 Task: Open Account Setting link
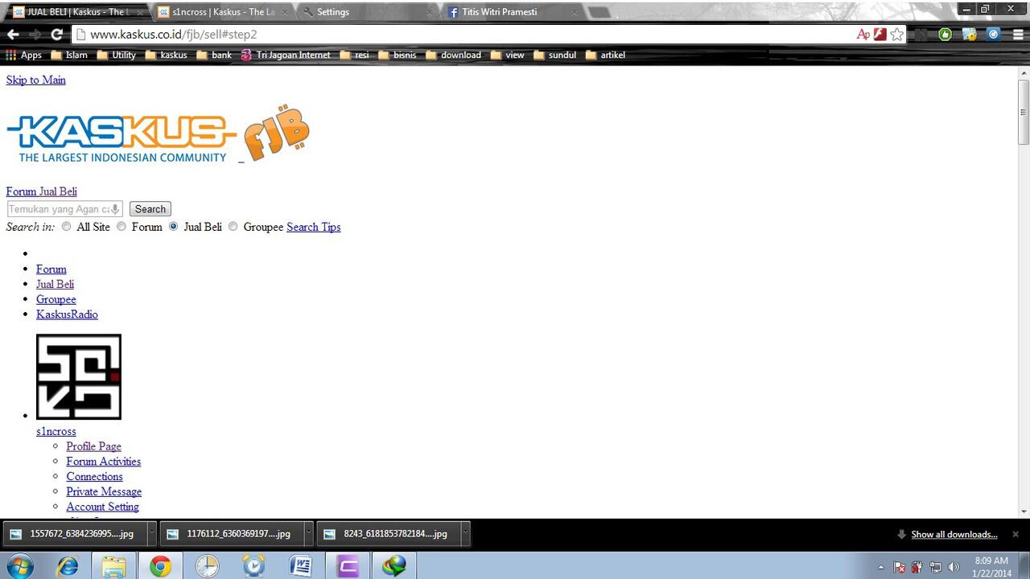coord(102,507)
